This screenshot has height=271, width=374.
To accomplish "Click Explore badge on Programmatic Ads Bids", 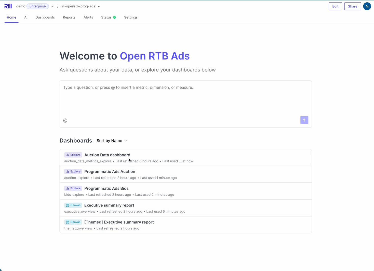I will 73,188.
